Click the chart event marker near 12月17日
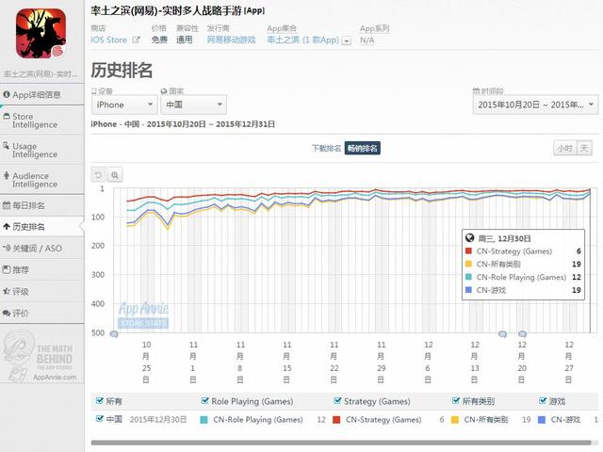 (x=502, y=334)
